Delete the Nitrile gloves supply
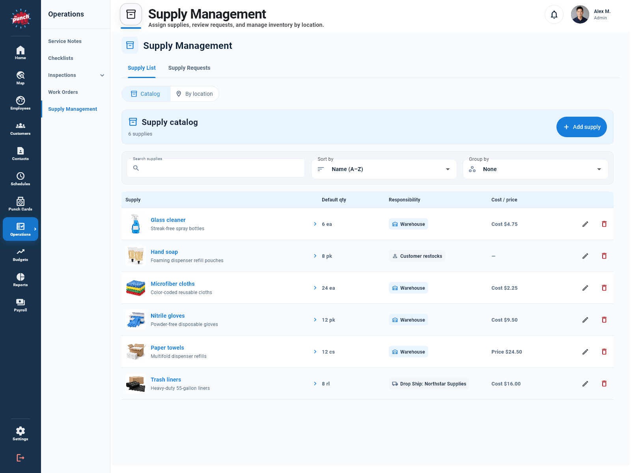The width and height of the screenshot is (631, 473). click(x=604, y=320)
